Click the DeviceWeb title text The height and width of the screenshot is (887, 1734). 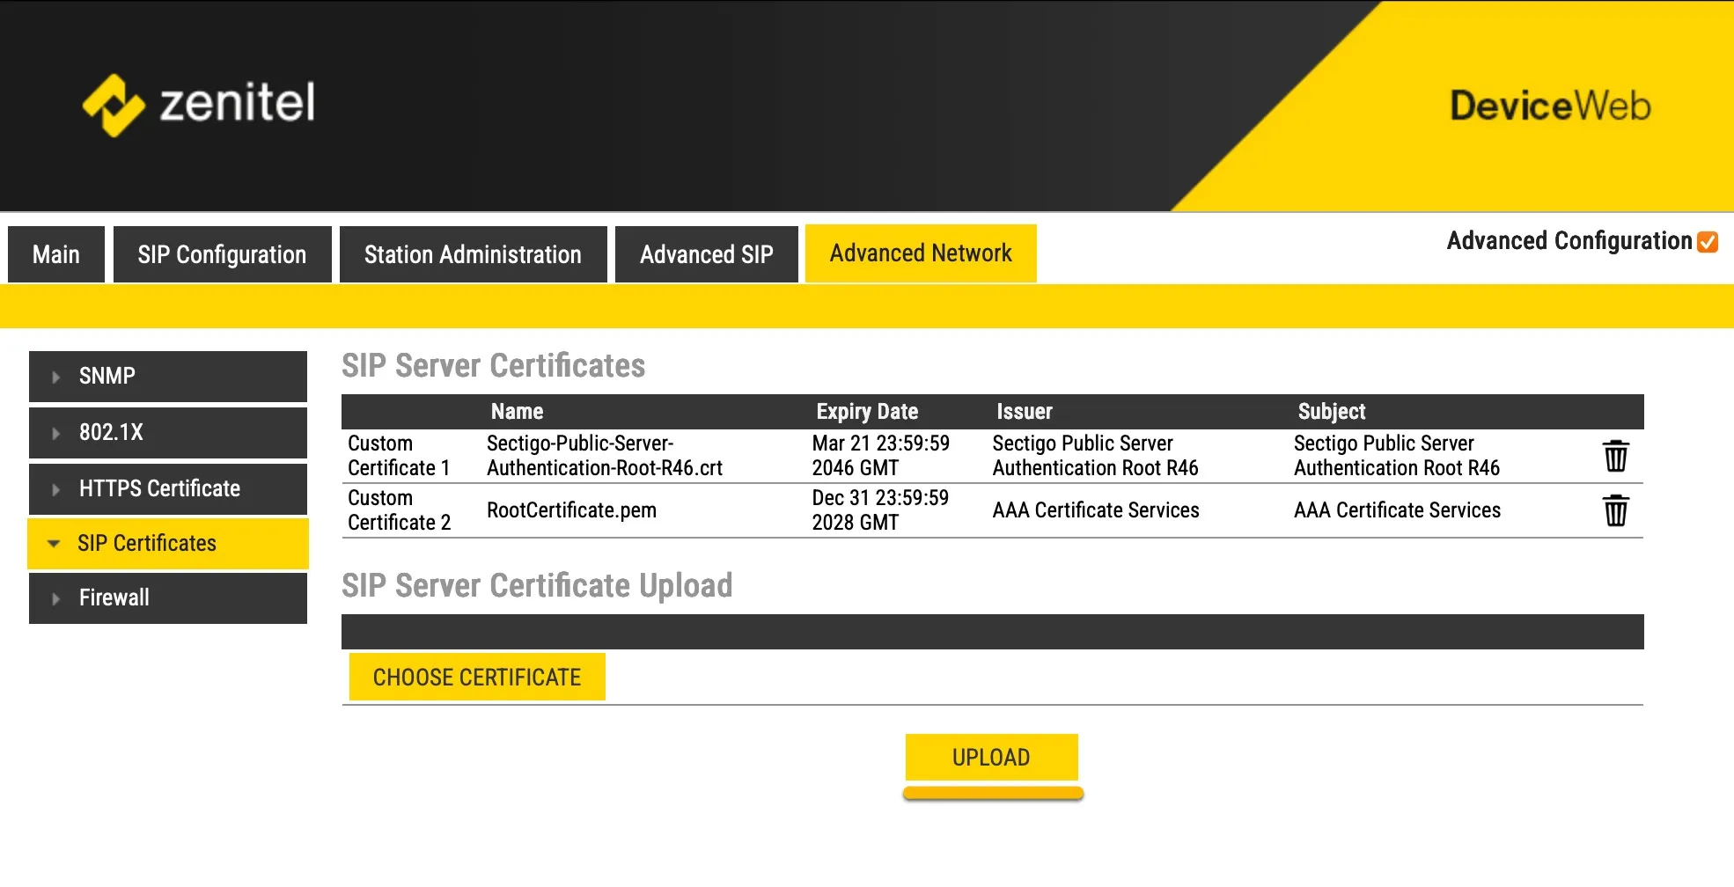coord(1550,106)
